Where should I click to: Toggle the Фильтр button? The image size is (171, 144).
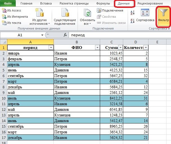coord(163,17)
